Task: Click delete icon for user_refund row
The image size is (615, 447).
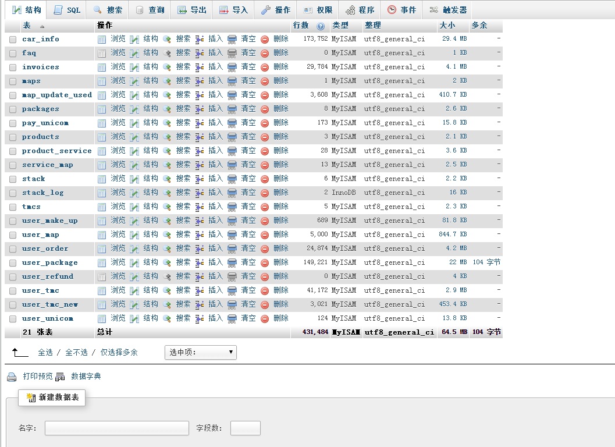Action: coord(265,277)
